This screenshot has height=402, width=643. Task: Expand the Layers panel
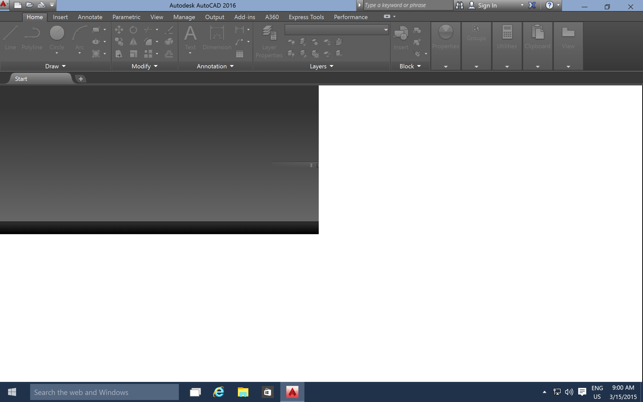click(x=321, y=66)
